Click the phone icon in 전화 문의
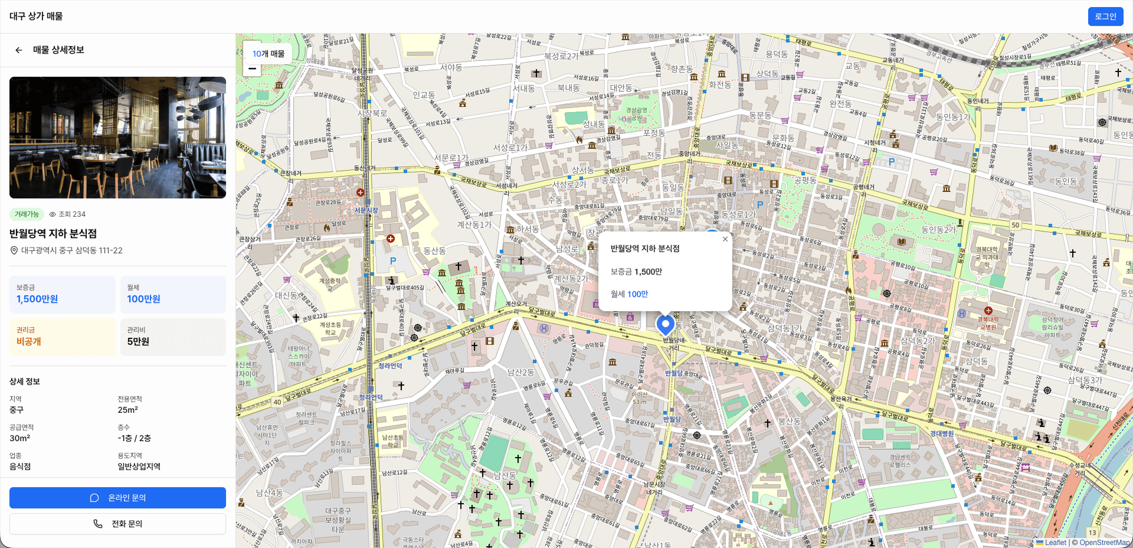This screenshot has width=1133, height=548. click(x=98, y=524)
